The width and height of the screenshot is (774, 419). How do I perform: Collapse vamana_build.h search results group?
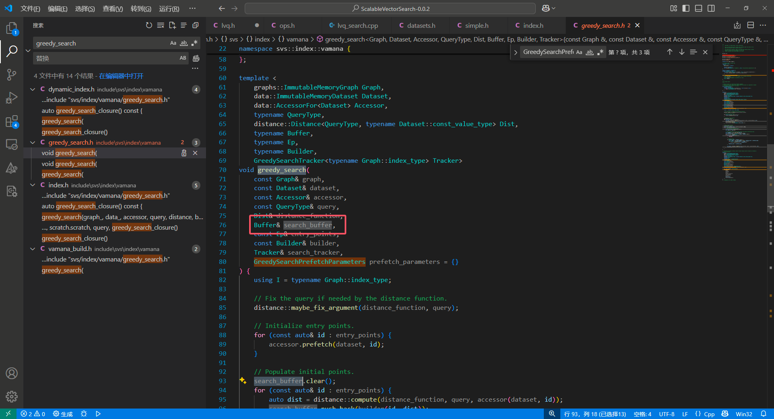[x=33, y=249]
